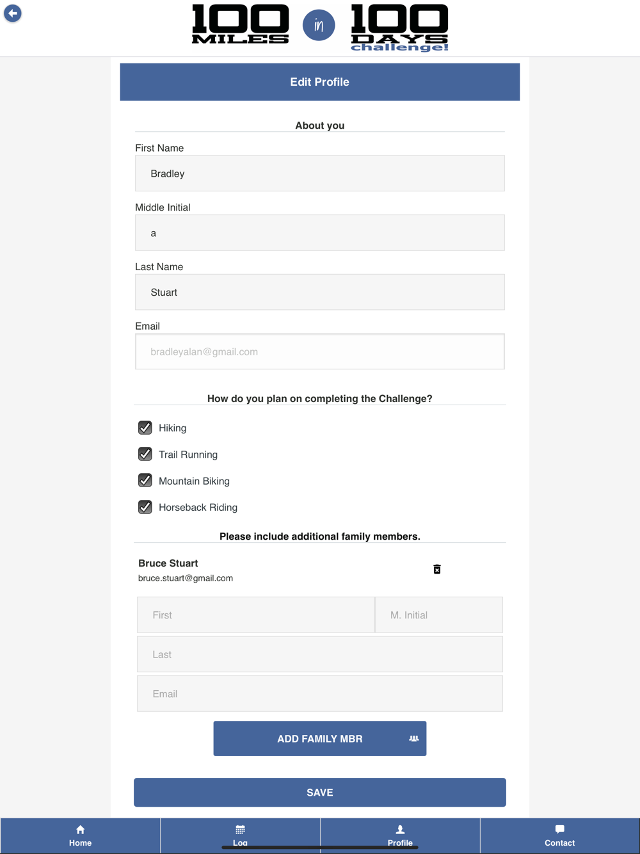This screenshot has height=854, width=640.
Task: Click the ADD FAMILY MBR button
Action: (320, 739)
